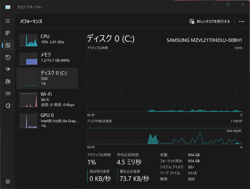Expand the navigation pane with hamburger menu

coord(8,21)
